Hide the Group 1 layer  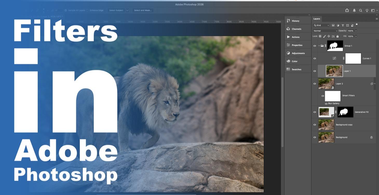coord(315,46)
